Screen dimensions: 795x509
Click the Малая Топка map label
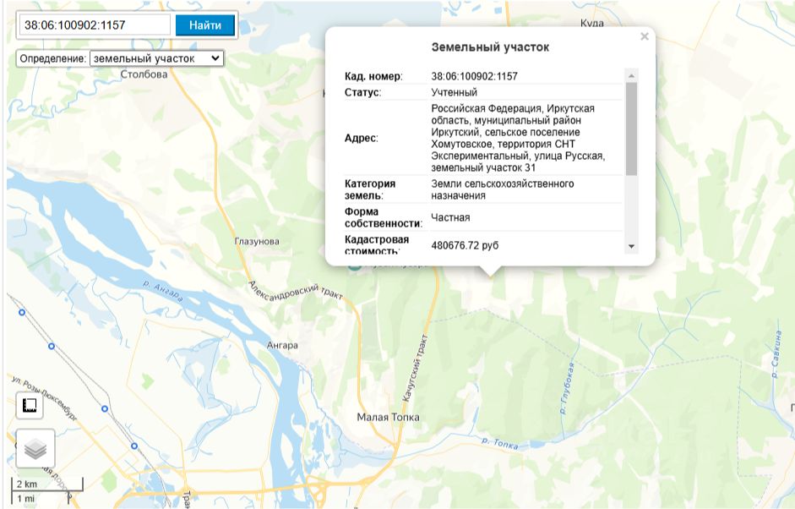tap(388, 417)
